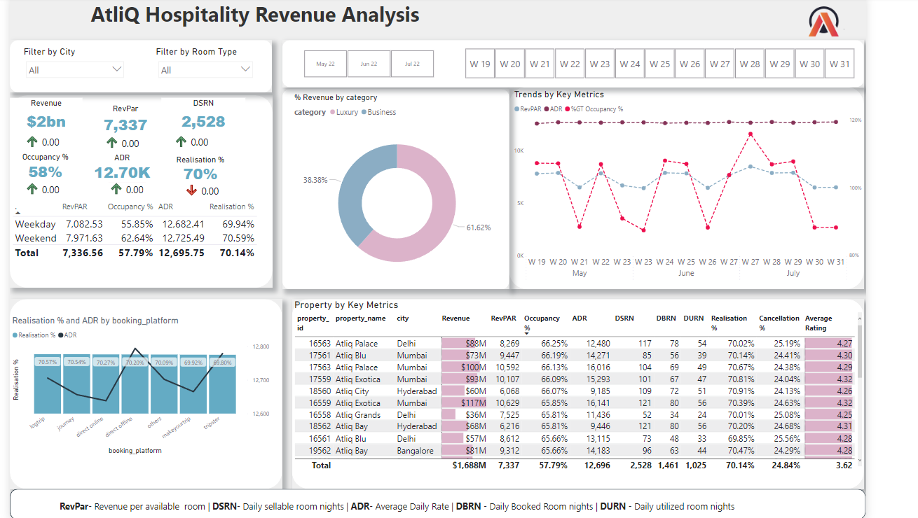
Task: Click the RevPAR legend marker in Trends
Action: [517, 109]
